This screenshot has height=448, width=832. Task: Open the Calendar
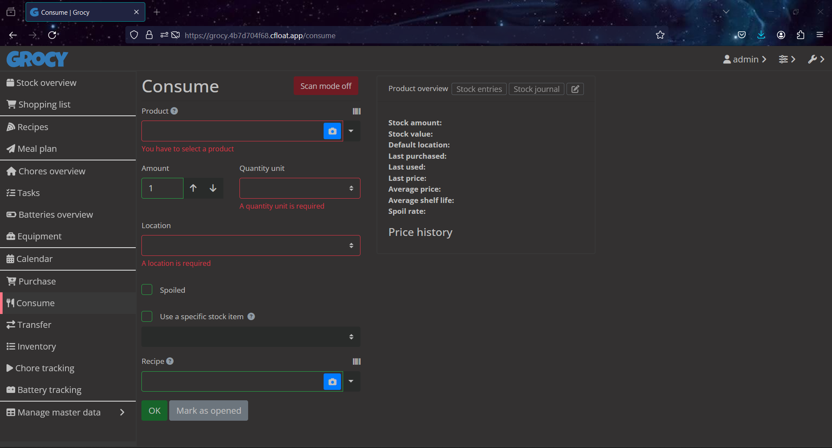tap(68, 259)
